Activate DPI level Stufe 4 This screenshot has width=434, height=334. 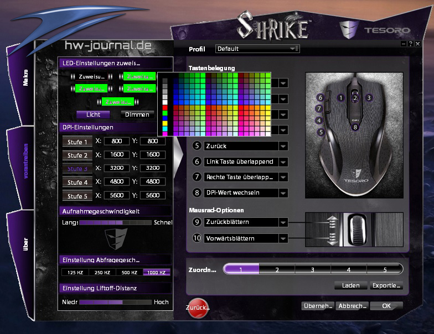point(77,182)
